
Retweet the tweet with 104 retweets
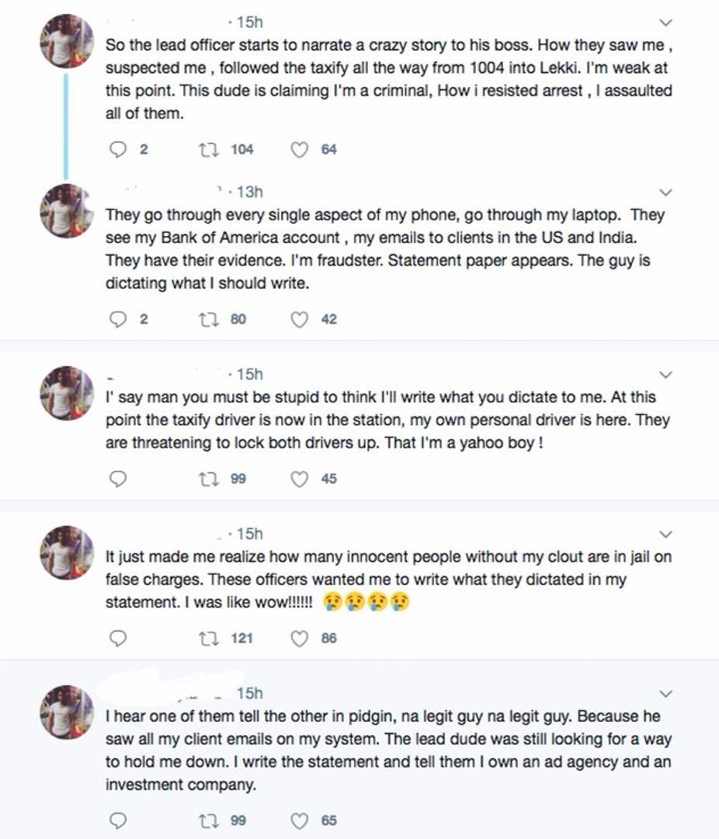(209, 149)
